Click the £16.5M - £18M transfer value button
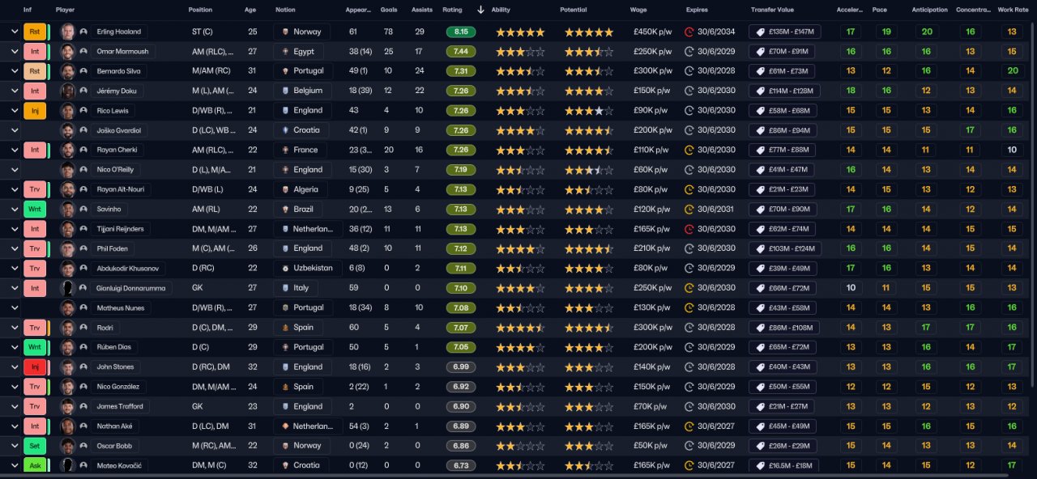1037x479 pixels. pos(783,465)
